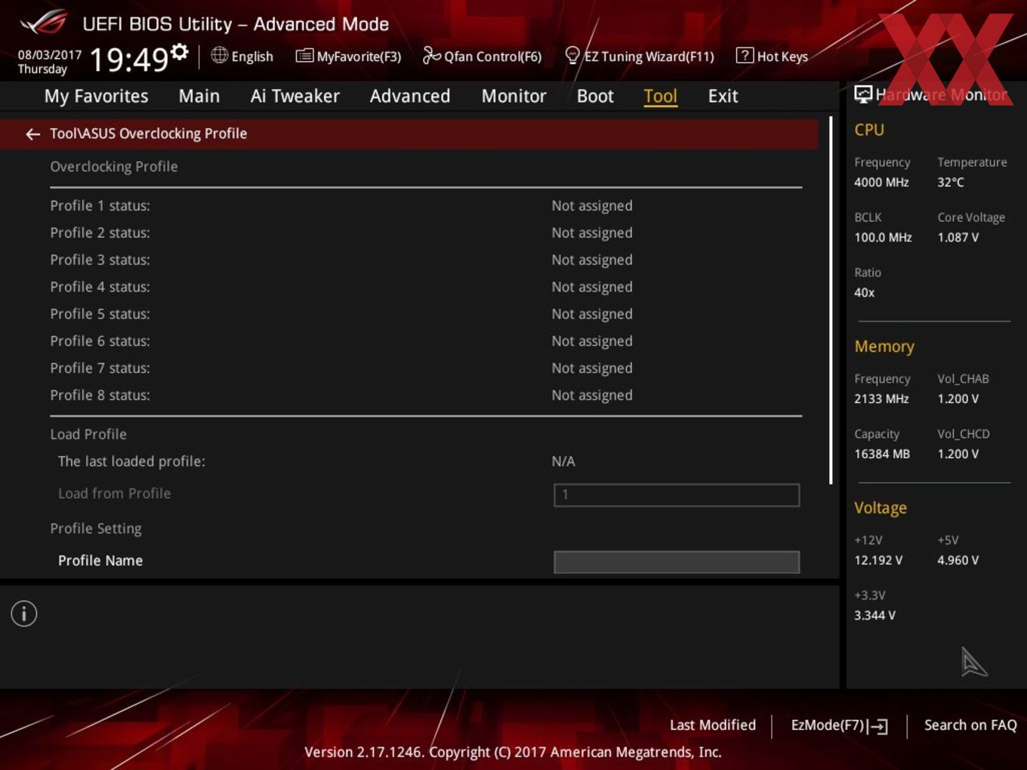Image resolution: width=1027 pixels, height=770 pixels.
Task: Click the Profile Setting section label
Action: coord(96,528)
